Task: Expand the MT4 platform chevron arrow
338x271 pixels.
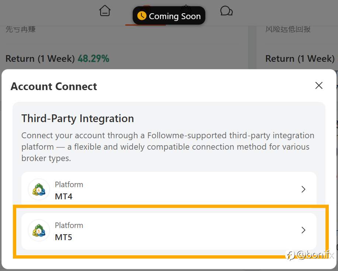Action: click(303, 189)
